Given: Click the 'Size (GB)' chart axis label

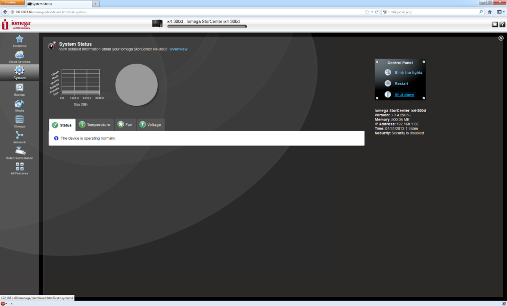Looking at the screenshot, I should click(x=81, y=105).
